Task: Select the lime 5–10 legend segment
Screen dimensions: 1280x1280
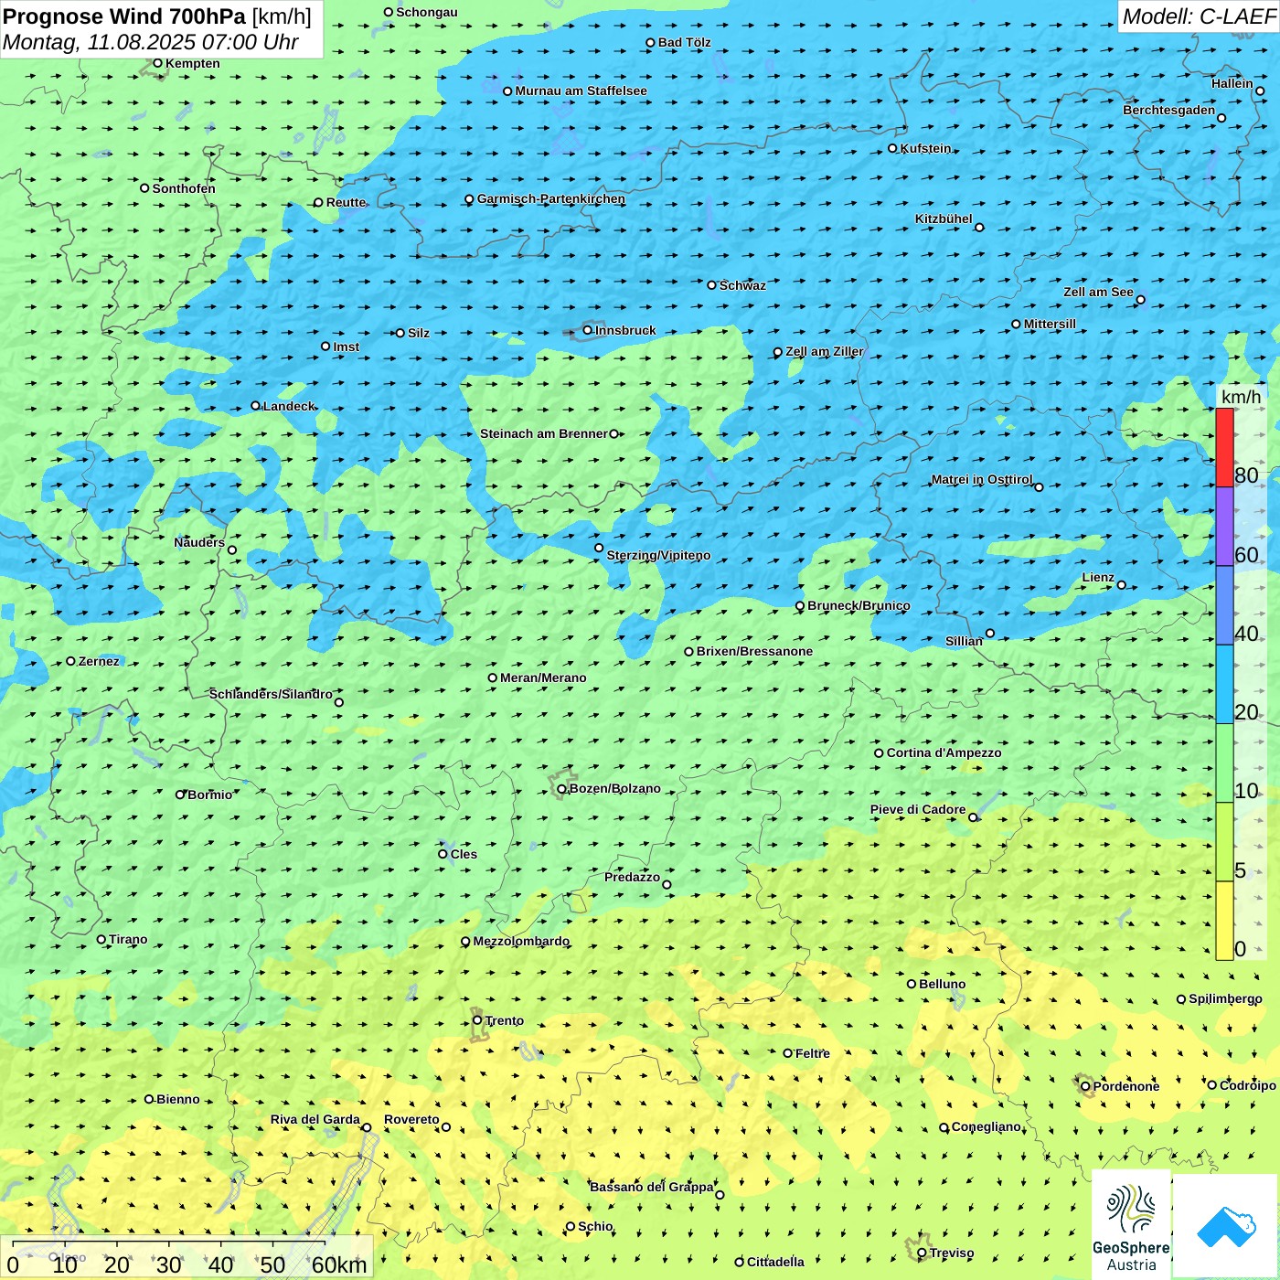Action: [x=1224, y=842]
